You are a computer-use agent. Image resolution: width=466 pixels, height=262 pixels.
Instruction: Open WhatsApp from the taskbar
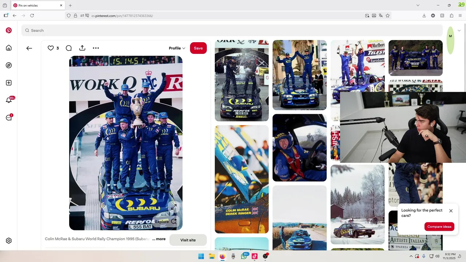click(x=244, y=256)
